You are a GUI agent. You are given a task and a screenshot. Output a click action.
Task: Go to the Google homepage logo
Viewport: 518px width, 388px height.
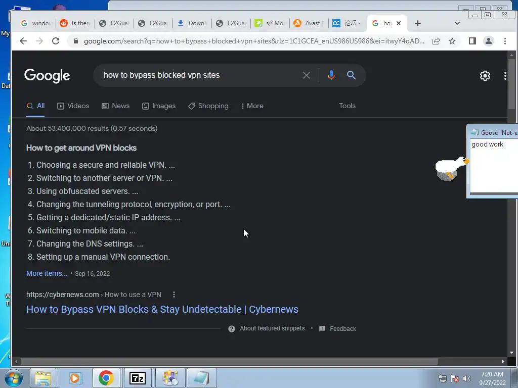47,76
